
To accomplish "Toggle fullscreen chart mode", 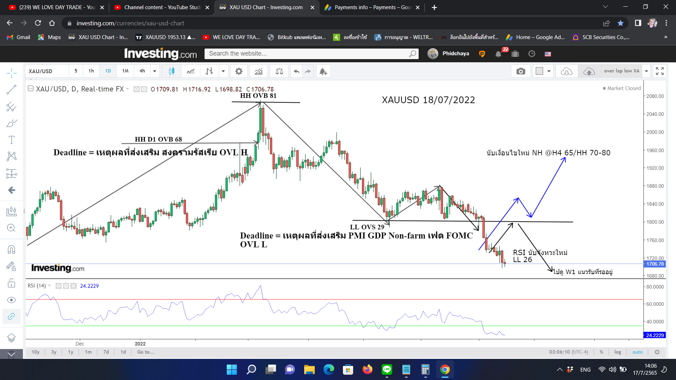I will [x=660, y=71].
